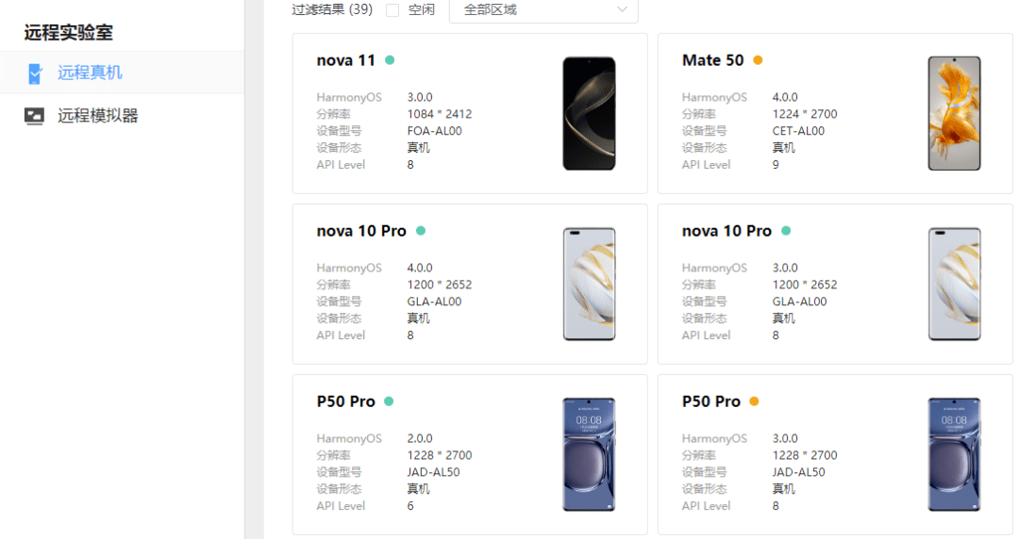This screenshot has width=1019, height=539.
Task: Open the 全部区域 region dropdown
Action: [543, 9]
